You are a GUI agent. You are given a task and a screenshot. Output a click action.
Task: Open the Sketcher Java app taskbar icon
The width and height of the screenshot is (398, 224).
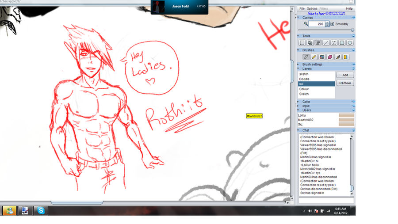point(25,210)
